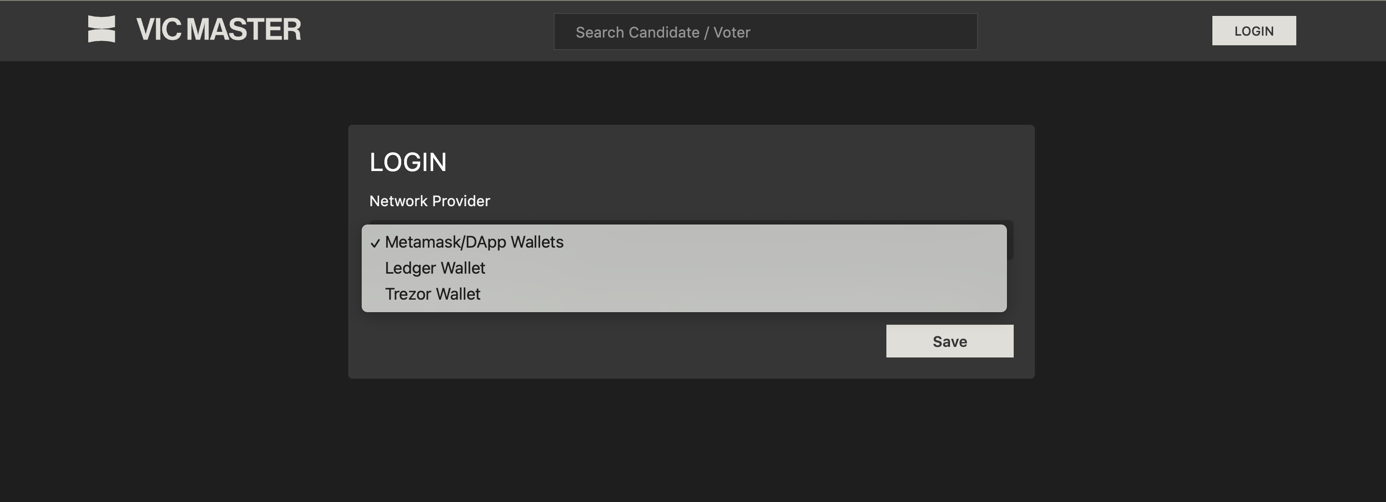Click the word Ledger in the options
Image resolution: width=1386 pixels, height=502 pixels.
(410, 268)
